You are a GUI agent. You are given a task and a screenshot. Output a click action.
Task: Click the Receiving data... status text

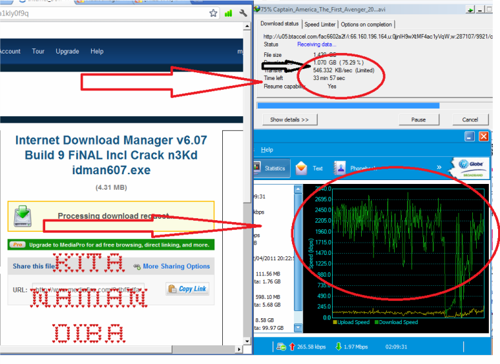(317, 45)
